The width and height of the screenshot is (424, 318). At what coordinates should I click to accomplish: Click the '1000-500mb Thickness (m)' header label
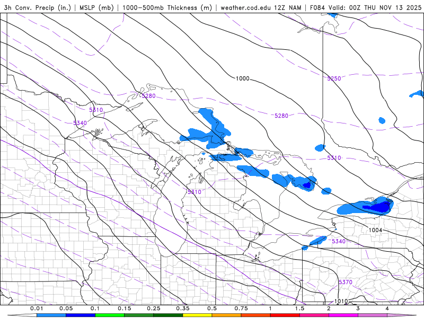tap(167, 7)
